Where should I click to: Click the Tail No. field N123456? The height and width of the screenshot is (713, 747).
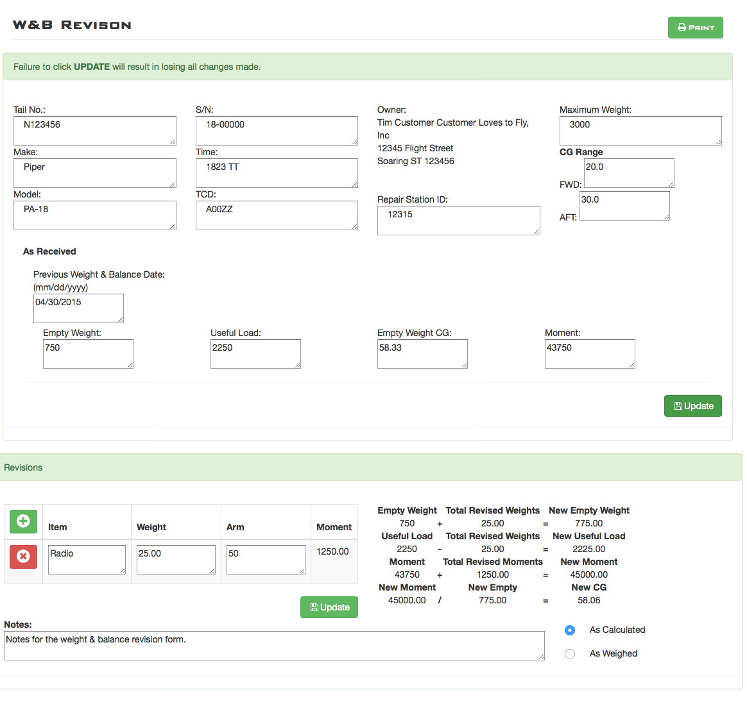95,131
